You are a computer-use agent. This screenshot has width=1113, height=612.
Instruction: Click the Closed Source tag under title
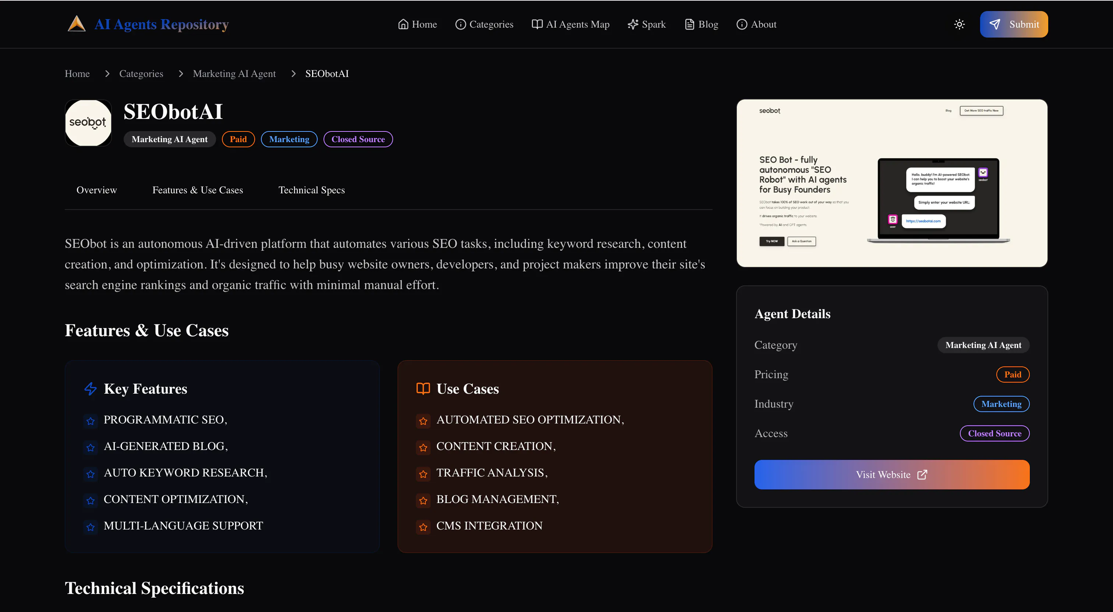point(358,139)
